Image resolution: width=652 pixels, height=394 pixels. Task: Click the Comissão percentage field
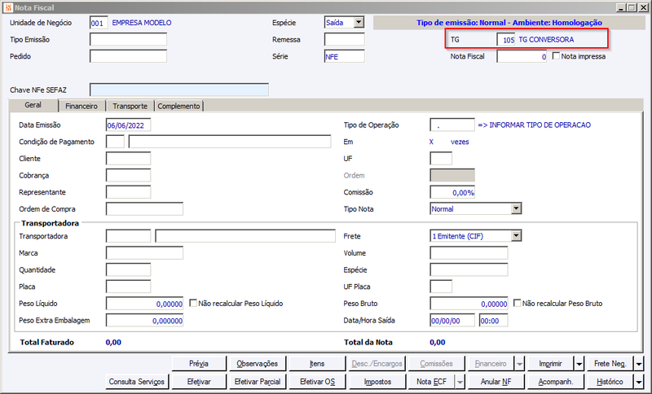click(x=452, y=192)
